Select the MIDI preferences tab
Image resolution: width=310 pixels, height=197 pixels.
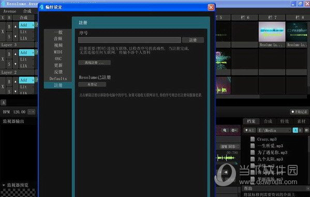coord(58,52)
